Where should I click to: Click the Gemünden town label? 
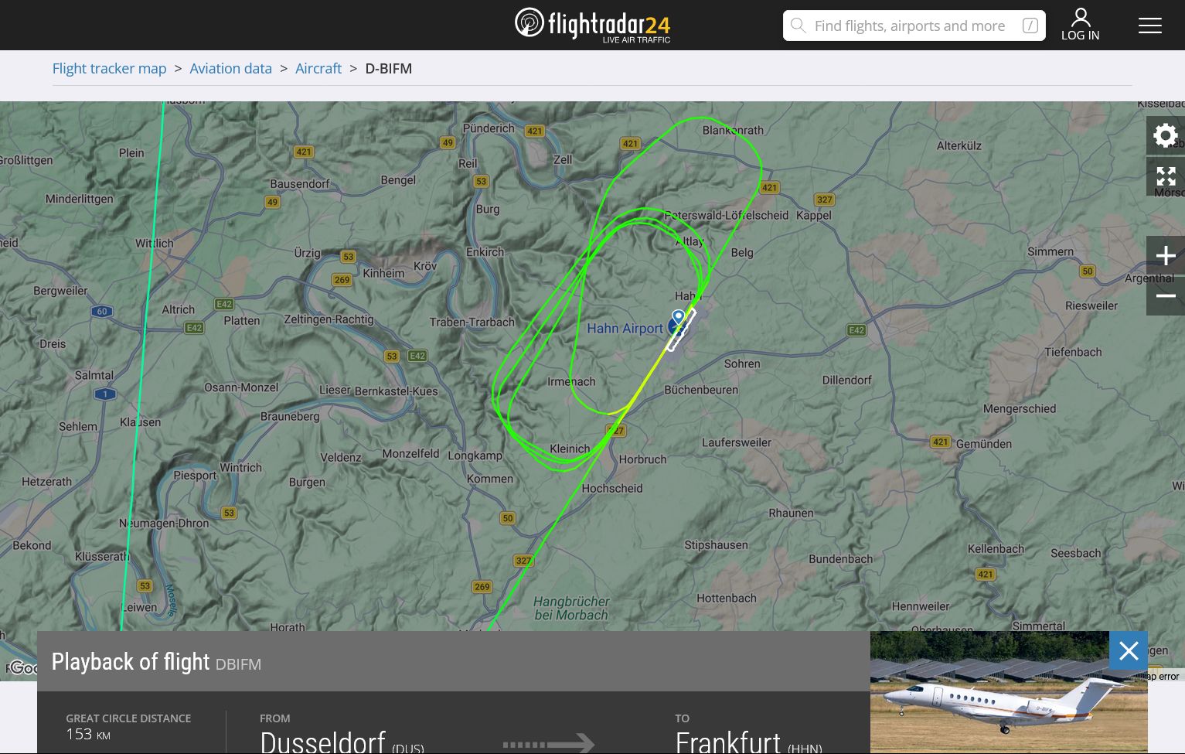click(x=984, y=444)
